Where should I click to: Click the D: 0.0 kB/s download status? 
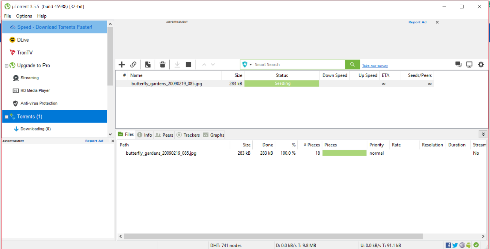[296, 245]
